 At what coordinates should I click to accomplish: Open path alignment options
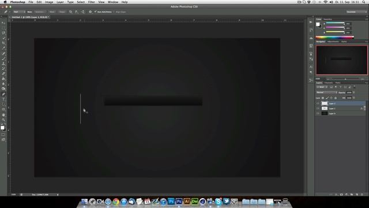pos(77,12)
